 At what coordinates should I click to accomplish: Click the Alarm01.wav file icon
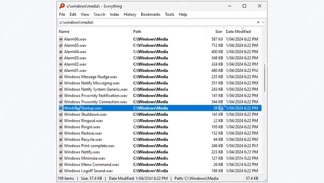point(61,70)
